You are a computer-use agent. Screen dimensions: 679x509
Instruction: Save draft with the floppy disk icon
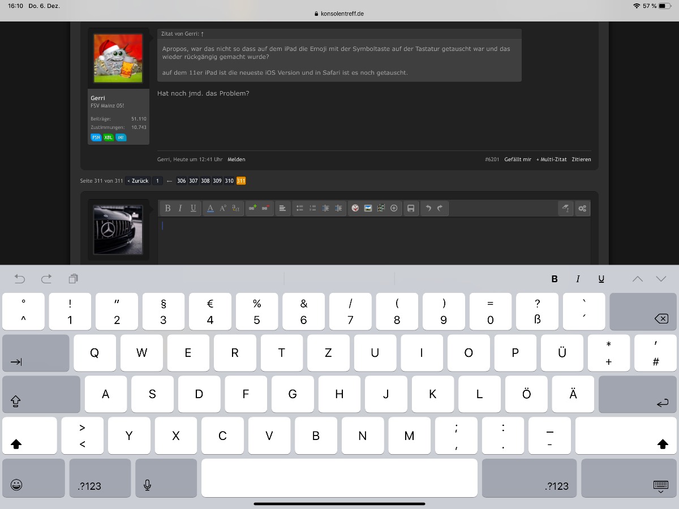click(411, 208)
